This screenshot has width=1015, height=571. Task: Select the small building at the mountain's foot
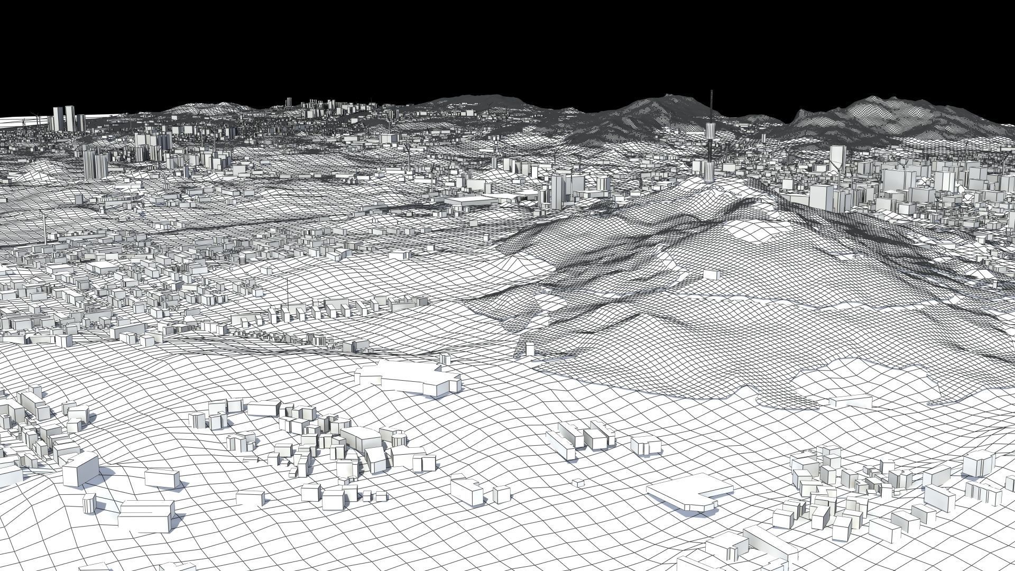point(530,349)
